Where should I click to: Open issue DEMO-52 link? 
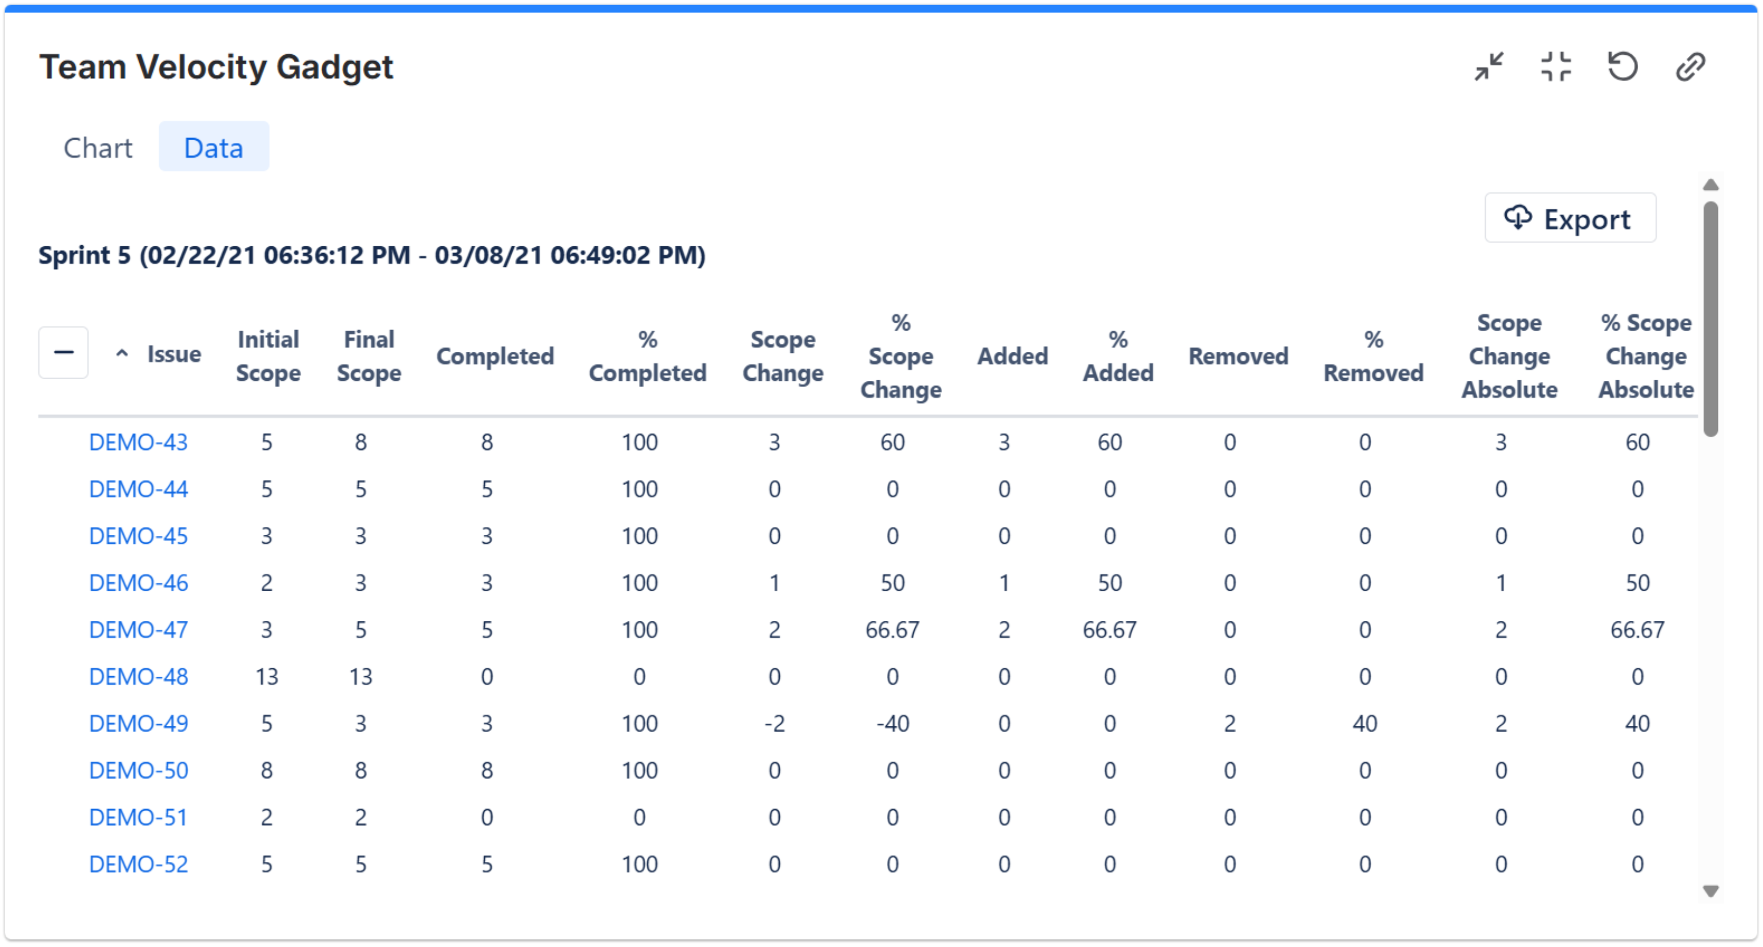click(138, 865)
